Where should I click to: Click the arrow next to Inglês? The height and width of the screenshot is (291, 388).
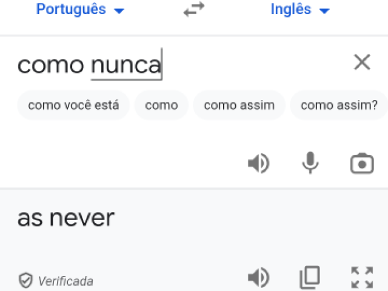pos(324,11)
